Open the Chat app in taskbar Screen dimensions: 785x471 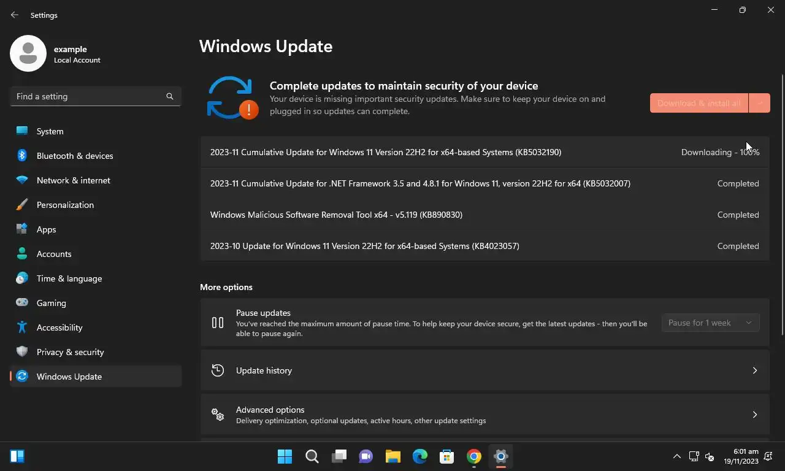(x=366, y=456)
